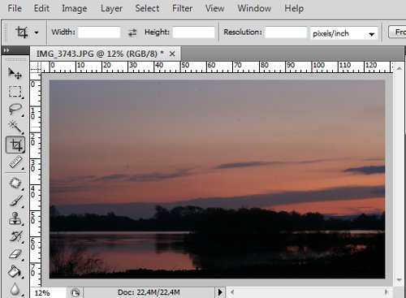The width and height of the screenshot is (406, 298).
Task: Click the Doc: 22,4M/22,4M status text
Action: 149,292
